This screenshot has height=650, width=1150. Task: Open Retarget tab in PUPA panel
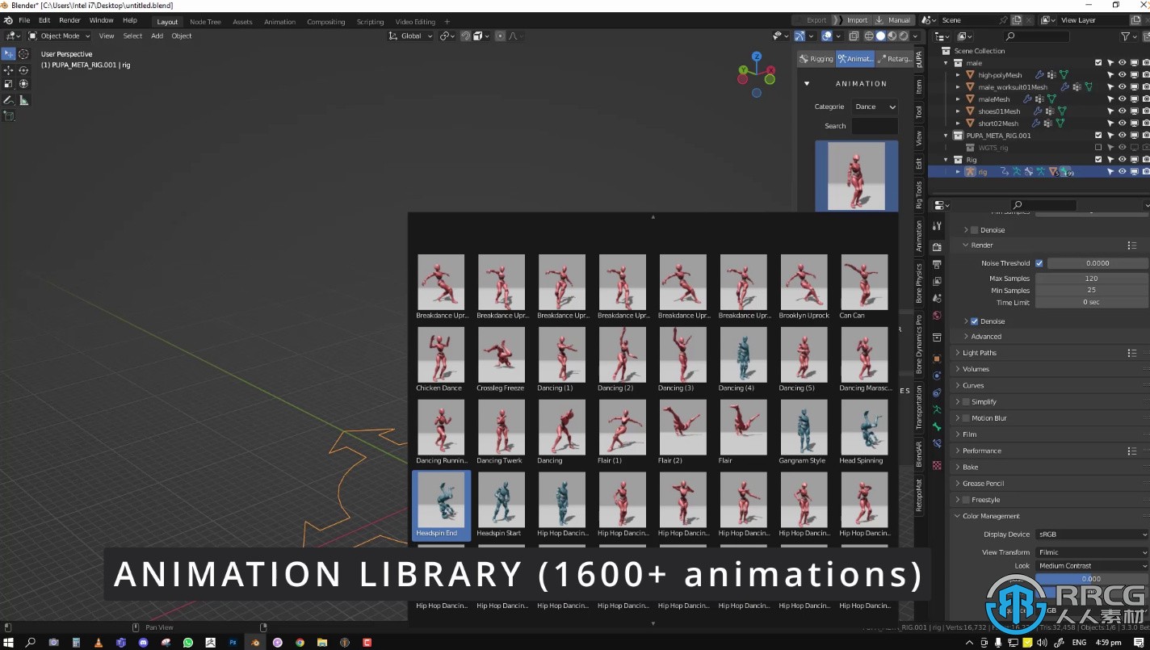[894, 58]
